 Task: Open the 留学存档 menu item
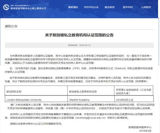(x=128, y=7)
